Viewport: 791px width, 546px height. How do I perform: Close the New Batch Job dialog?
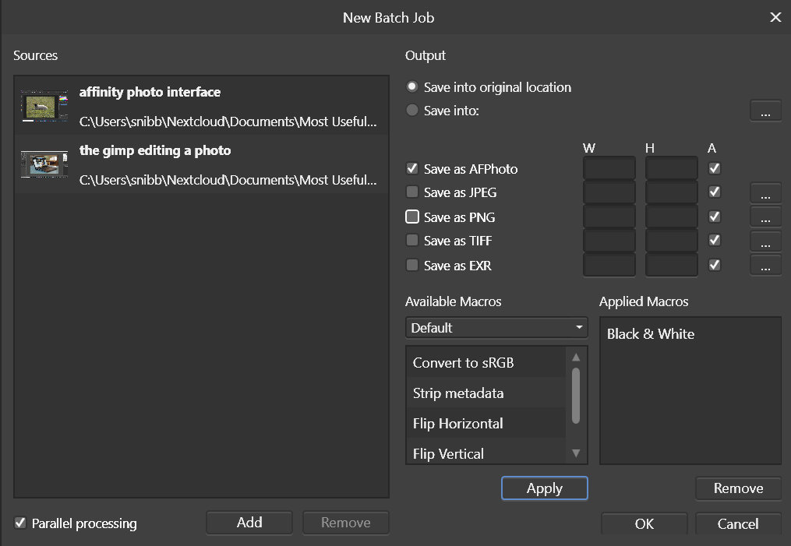pyautogui.click(x=775, y=17)
